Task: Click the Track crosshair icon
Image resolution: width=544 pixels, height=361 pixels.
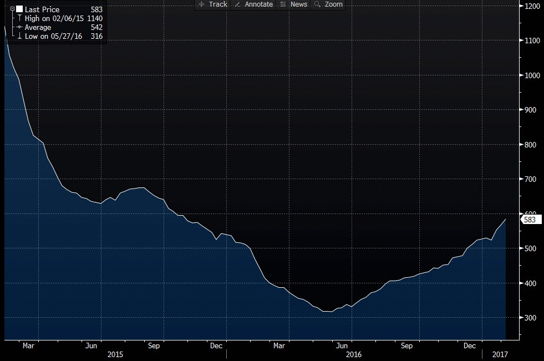Action: (201, 4)
